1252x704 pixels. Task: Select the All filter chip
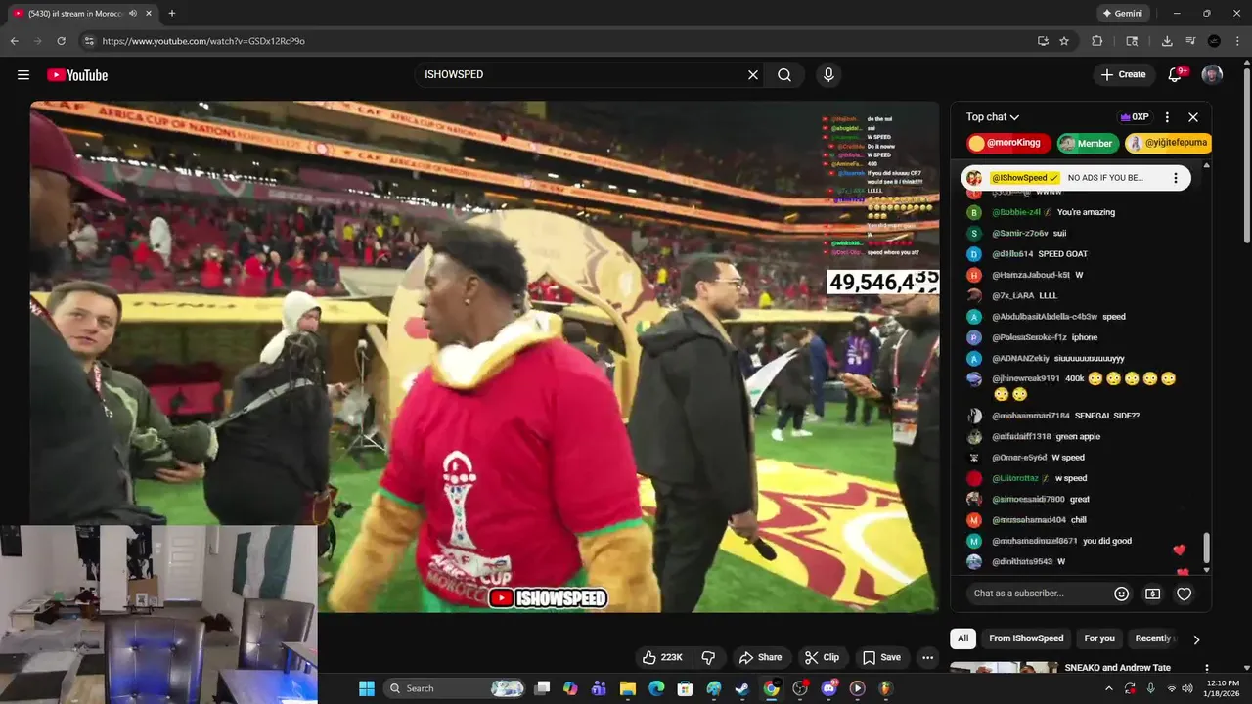click(962, 638)
